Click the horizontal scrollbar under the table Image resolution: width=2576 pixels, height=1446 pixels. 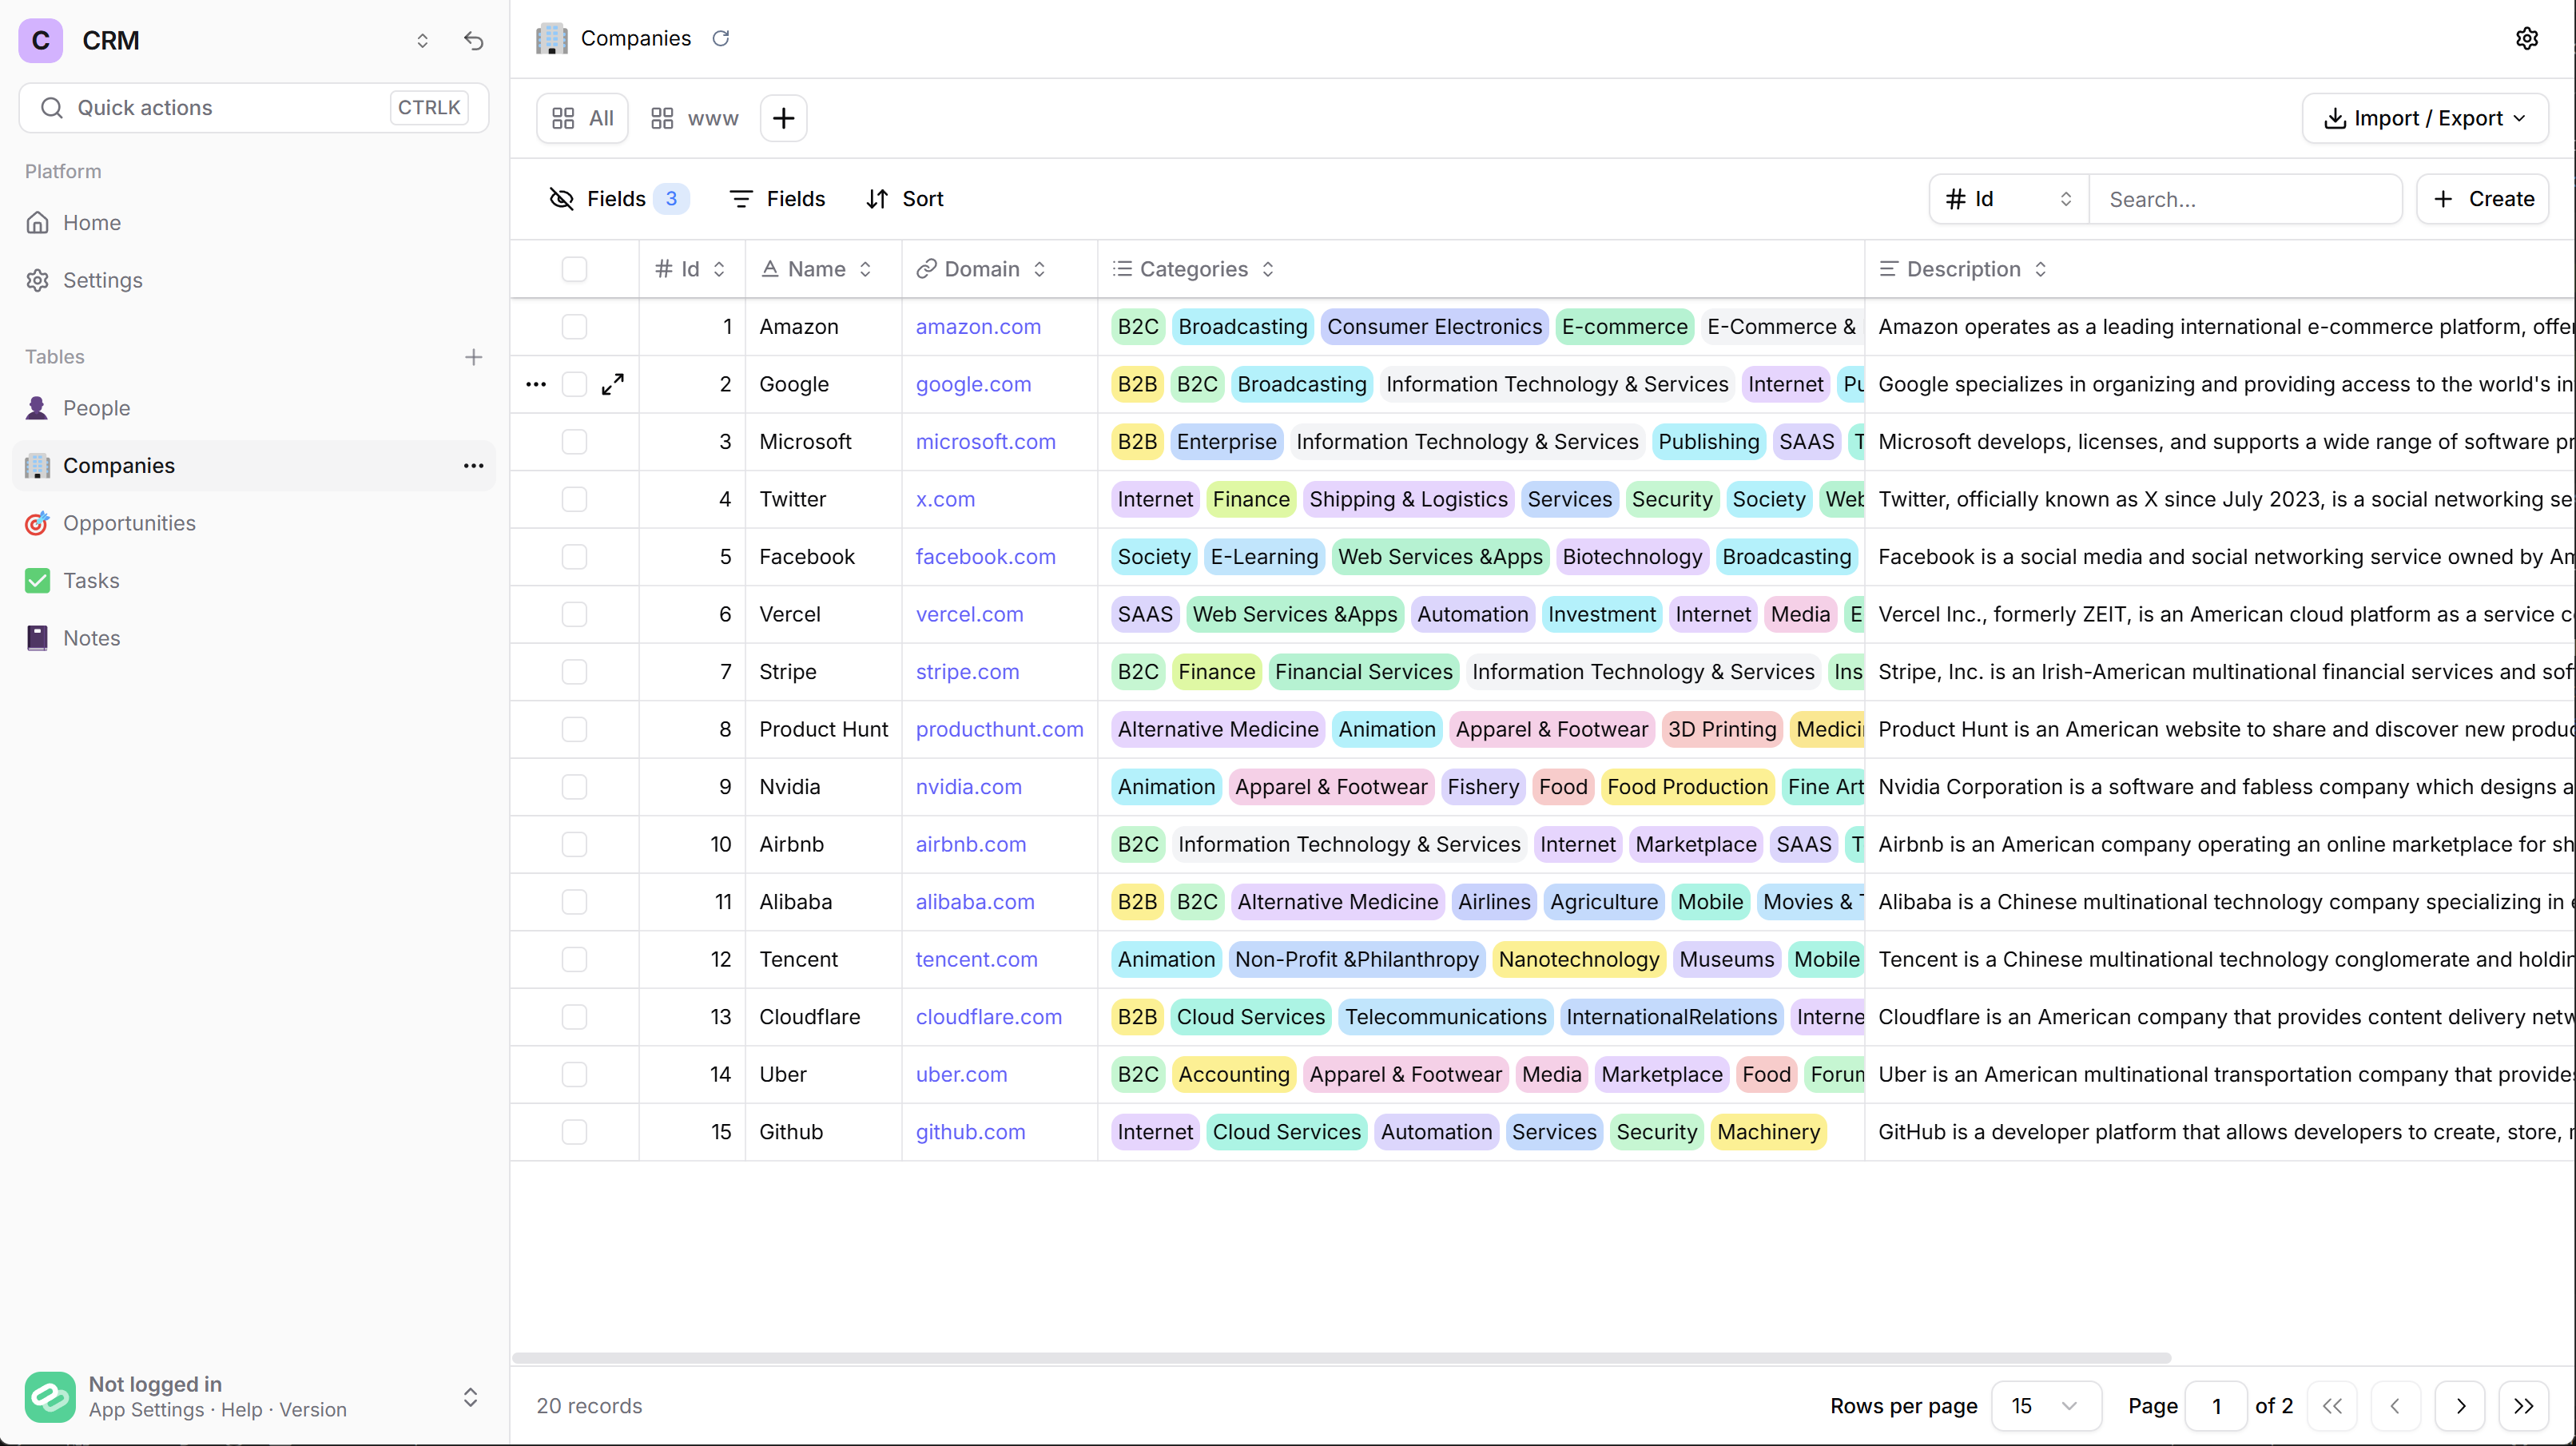click(x=1340, y=1358)
